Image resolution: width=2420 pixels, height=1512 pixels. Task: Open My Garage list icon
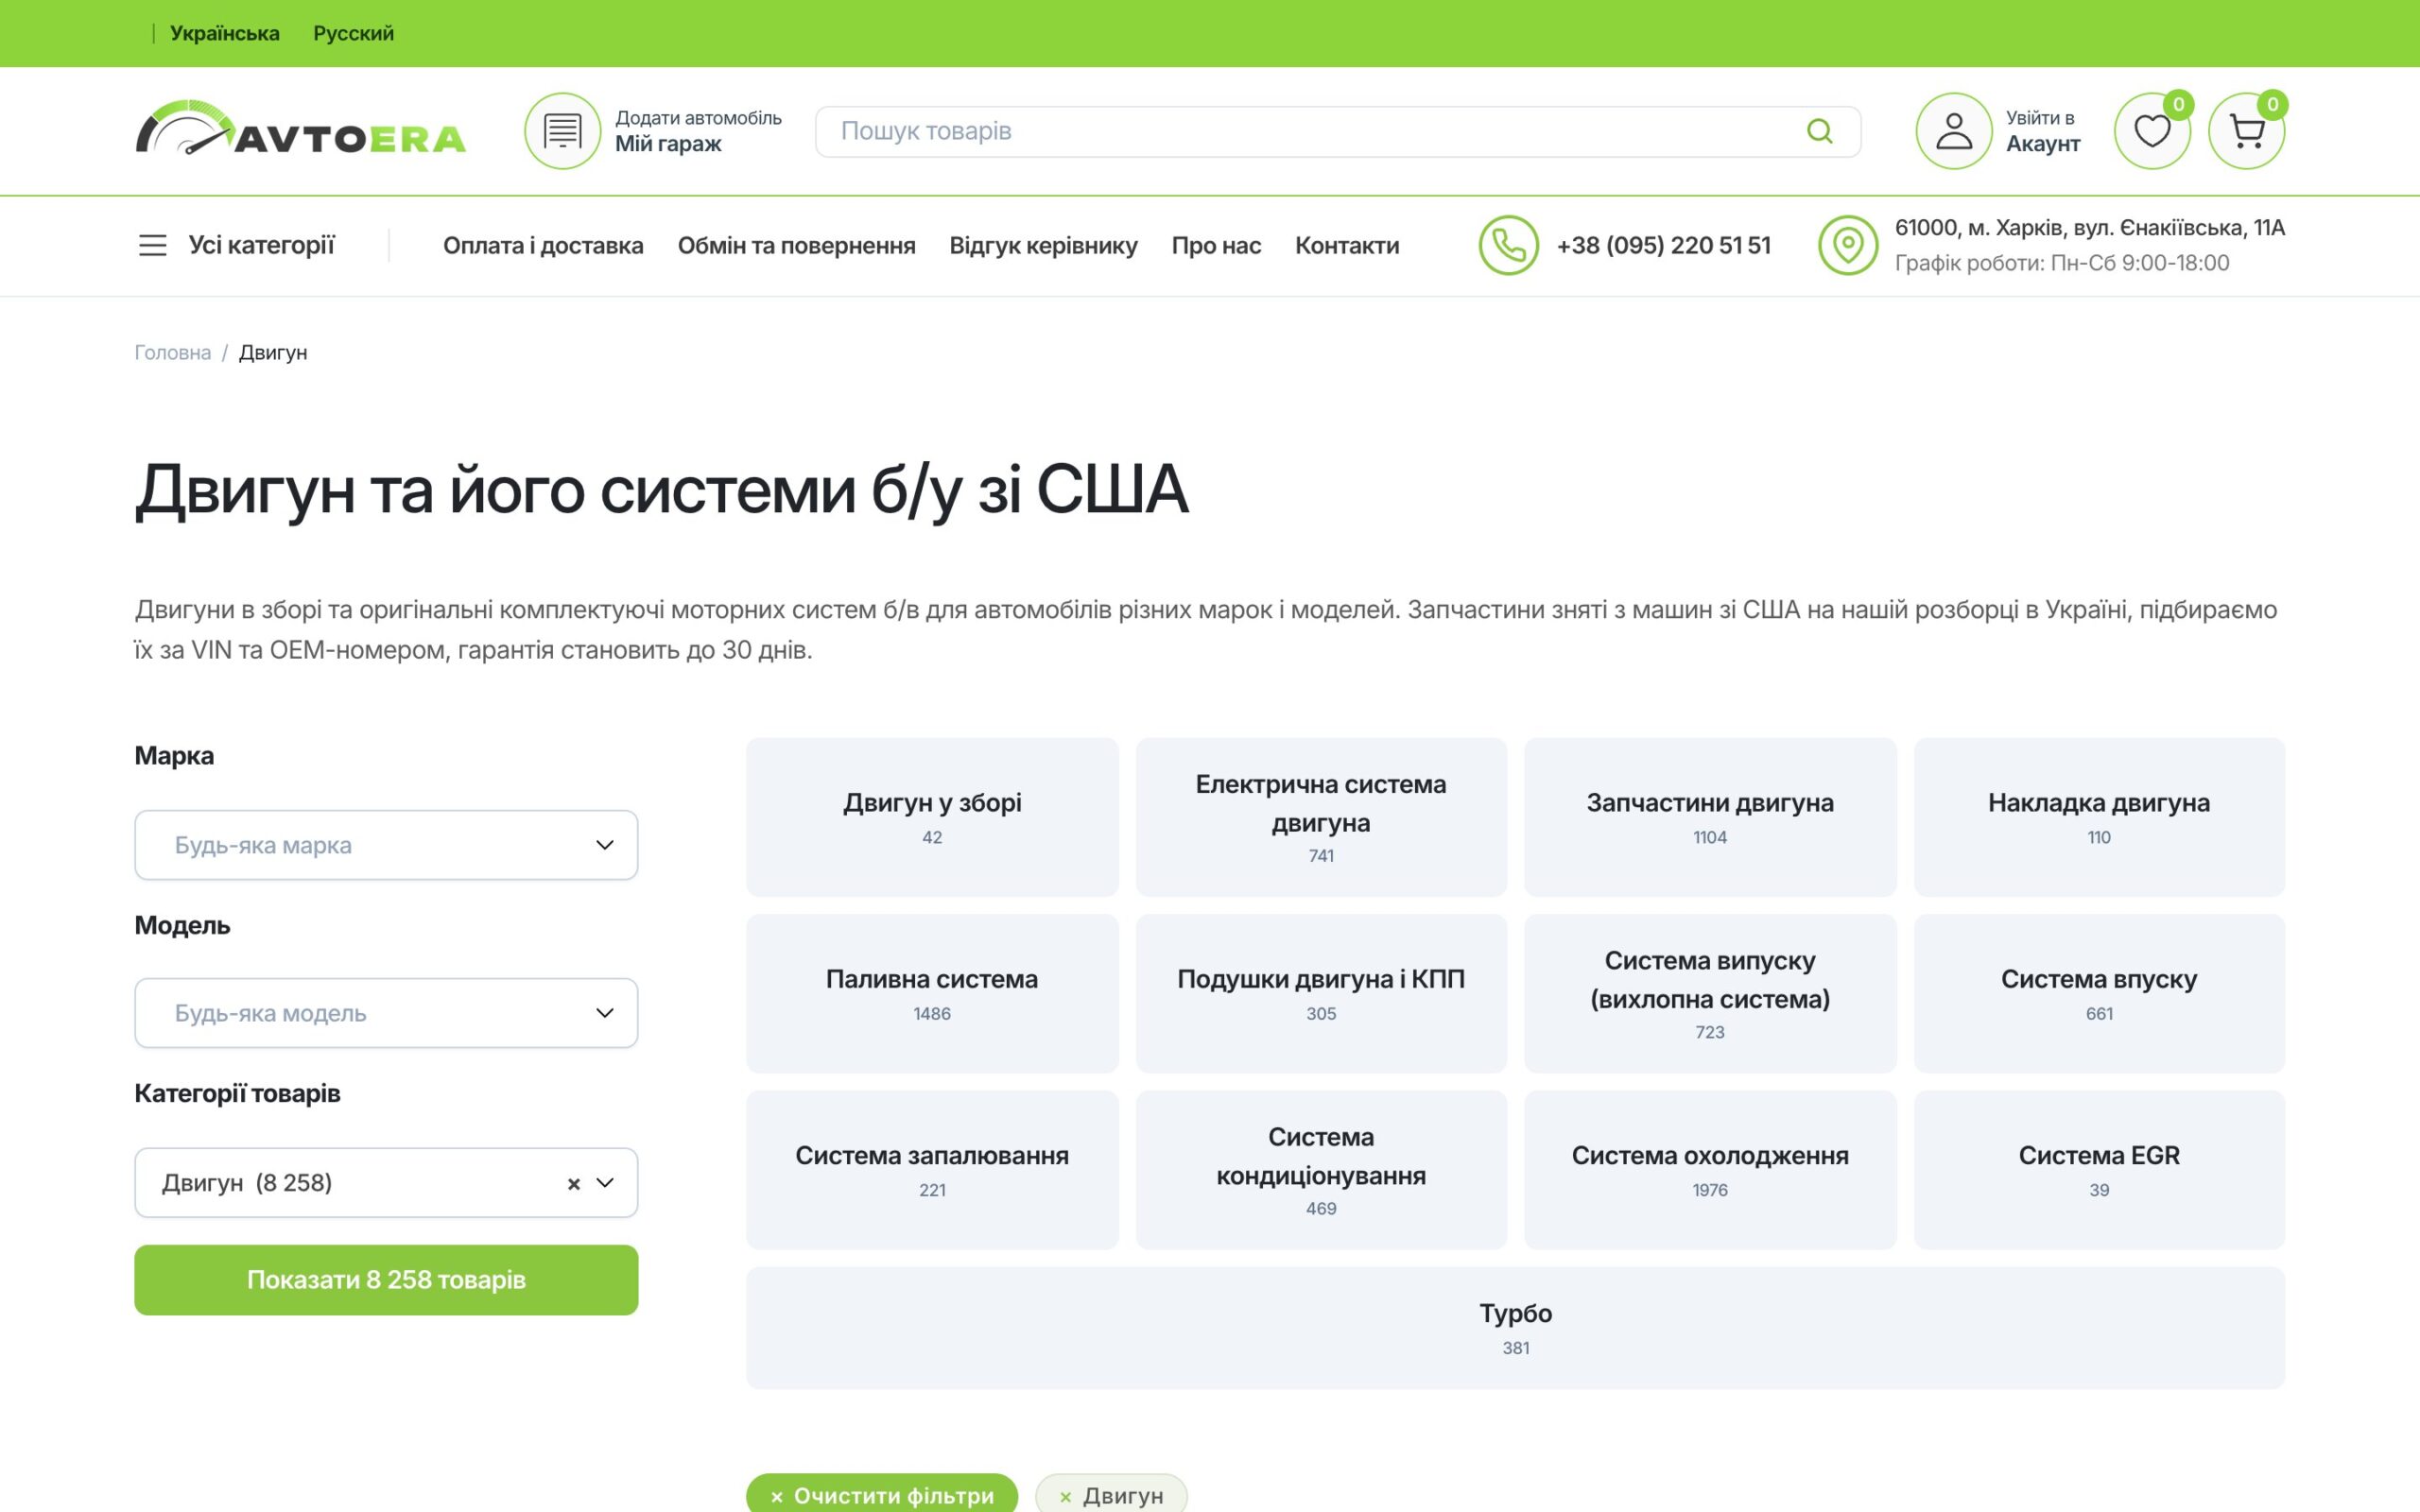click(x=562, y=131)
